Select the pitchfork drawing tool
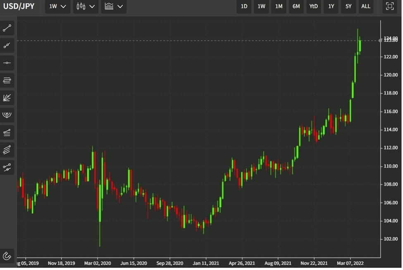Viewport: 403px width, 270px height. point(7,115)
